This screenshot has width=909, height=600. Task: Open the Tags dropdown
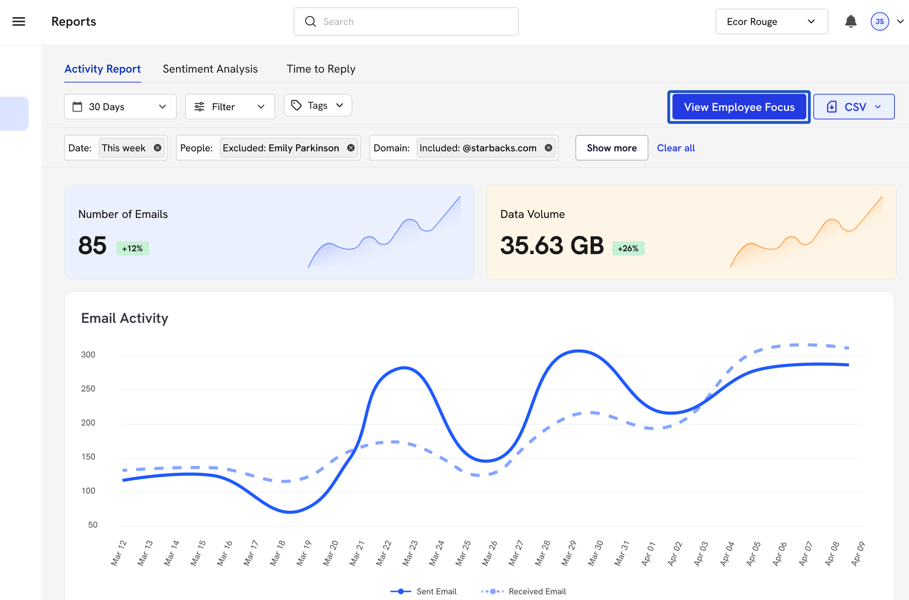[318, 105]
